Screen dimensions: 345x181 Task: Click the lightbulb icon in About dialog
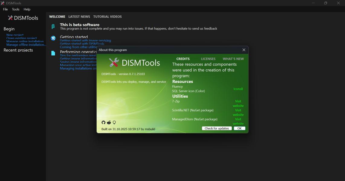pos(114,122)
